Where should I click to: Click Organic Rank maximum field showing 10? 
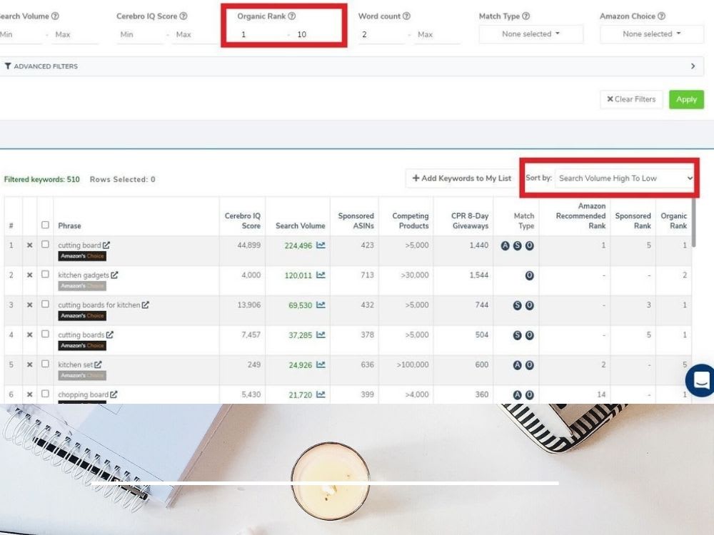[x=316, y=34]
